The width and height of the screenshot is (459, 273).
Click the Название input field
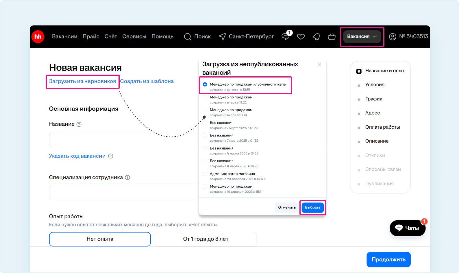click(x=124, y=140)
